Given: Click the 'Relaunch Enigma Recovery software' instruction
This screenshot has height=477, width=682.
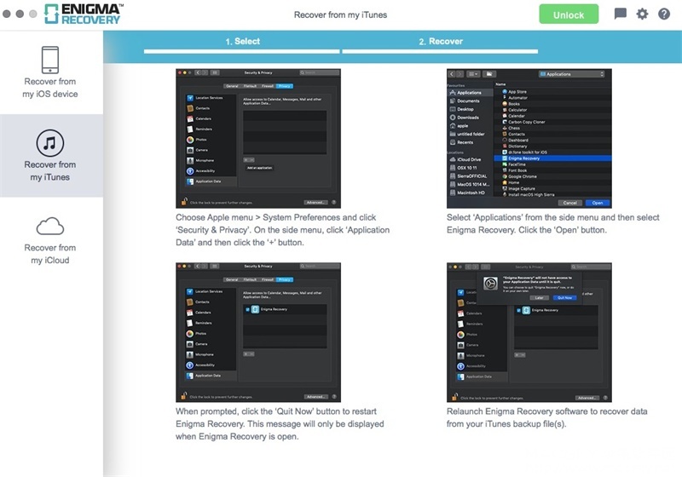Looking at the screenshot, I should pyautogui.click(x=546, y=417).
